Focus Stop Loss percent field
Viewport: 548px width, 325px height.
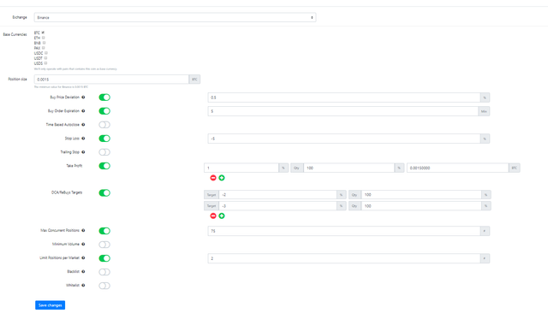point(344,139)
